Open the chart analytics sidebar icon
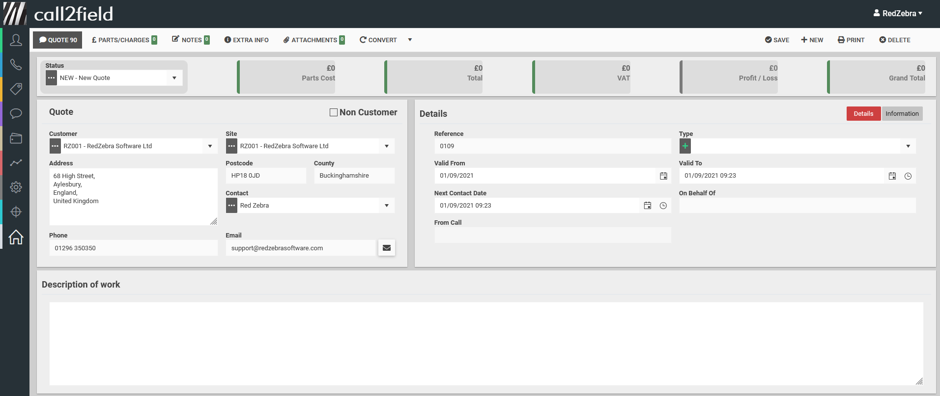The height and width of the screenshot is (396, 940). pos(16,162)
